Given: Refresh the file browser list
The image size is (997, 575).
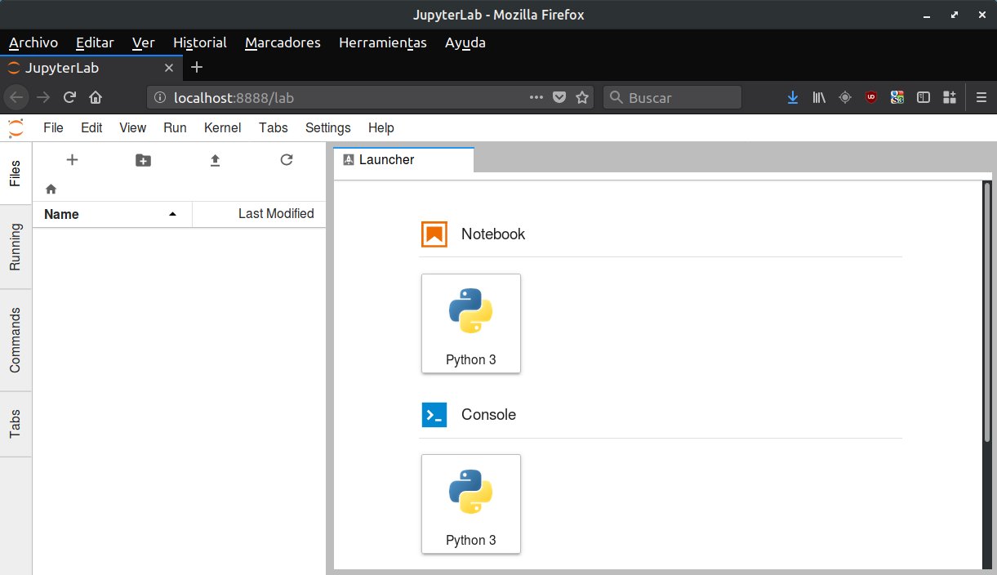Looking at the screenshot, I should tap(286, 160).
